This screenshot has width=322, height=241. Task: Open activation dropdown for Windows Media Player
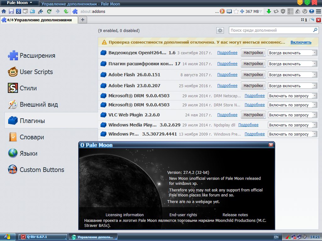[x=292, y=125]
